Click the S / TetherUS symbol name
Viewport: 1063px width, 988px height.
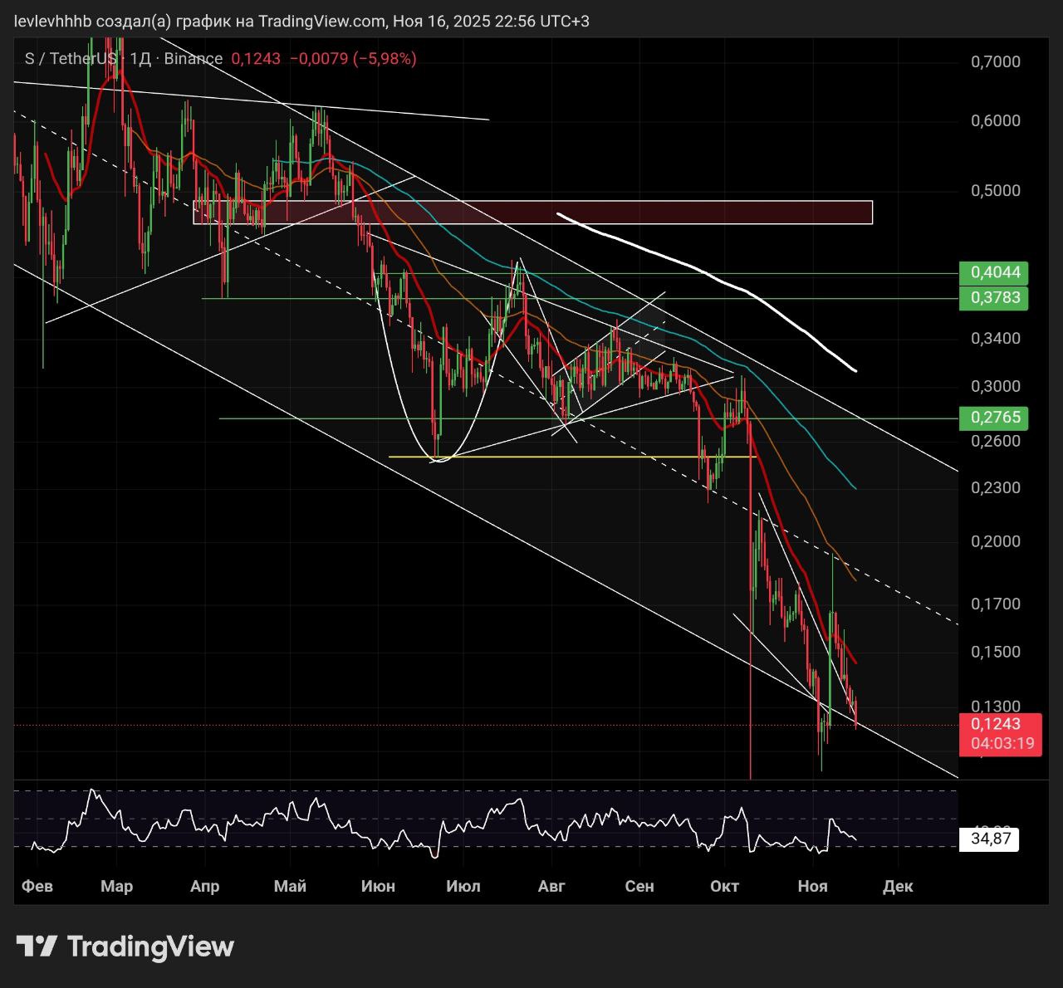coord(71,59)
